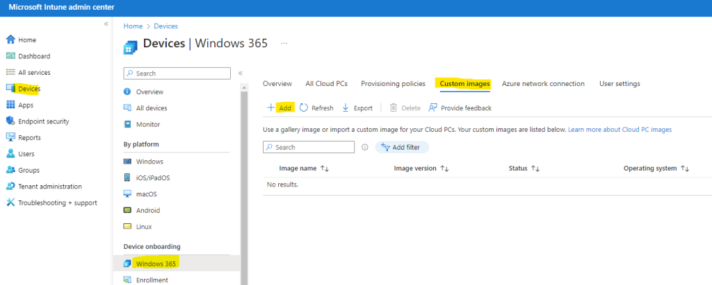Select the macOS platform entry
Screen dimensions: 712x285
[140, 194]
